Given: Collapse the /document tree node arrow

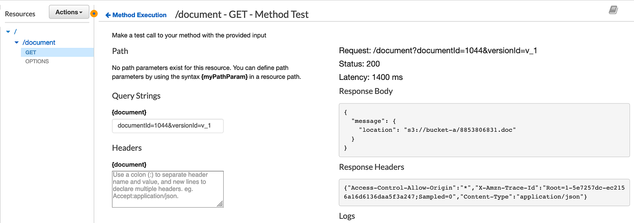Looking at the screenshot, I should (17, 42).
